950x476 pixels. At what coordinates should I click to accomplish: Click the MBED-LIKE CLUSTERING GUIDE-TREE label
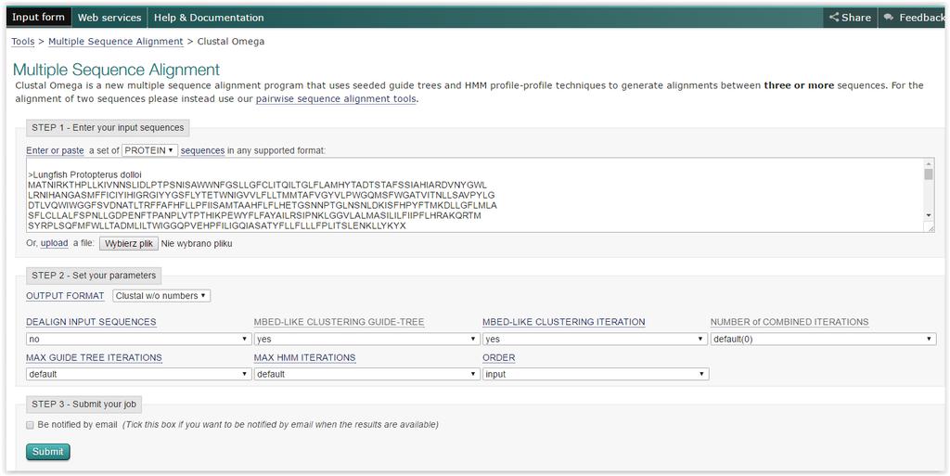(x=339, y=322)
